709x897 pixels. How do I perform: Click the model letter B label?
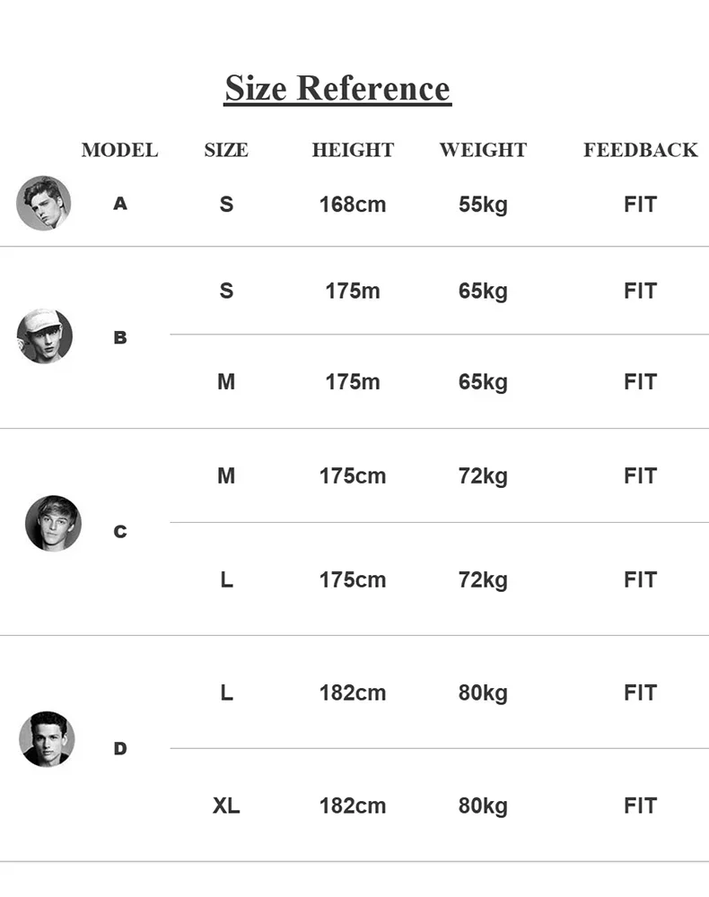pyautogui.click(x=120, y=338)
